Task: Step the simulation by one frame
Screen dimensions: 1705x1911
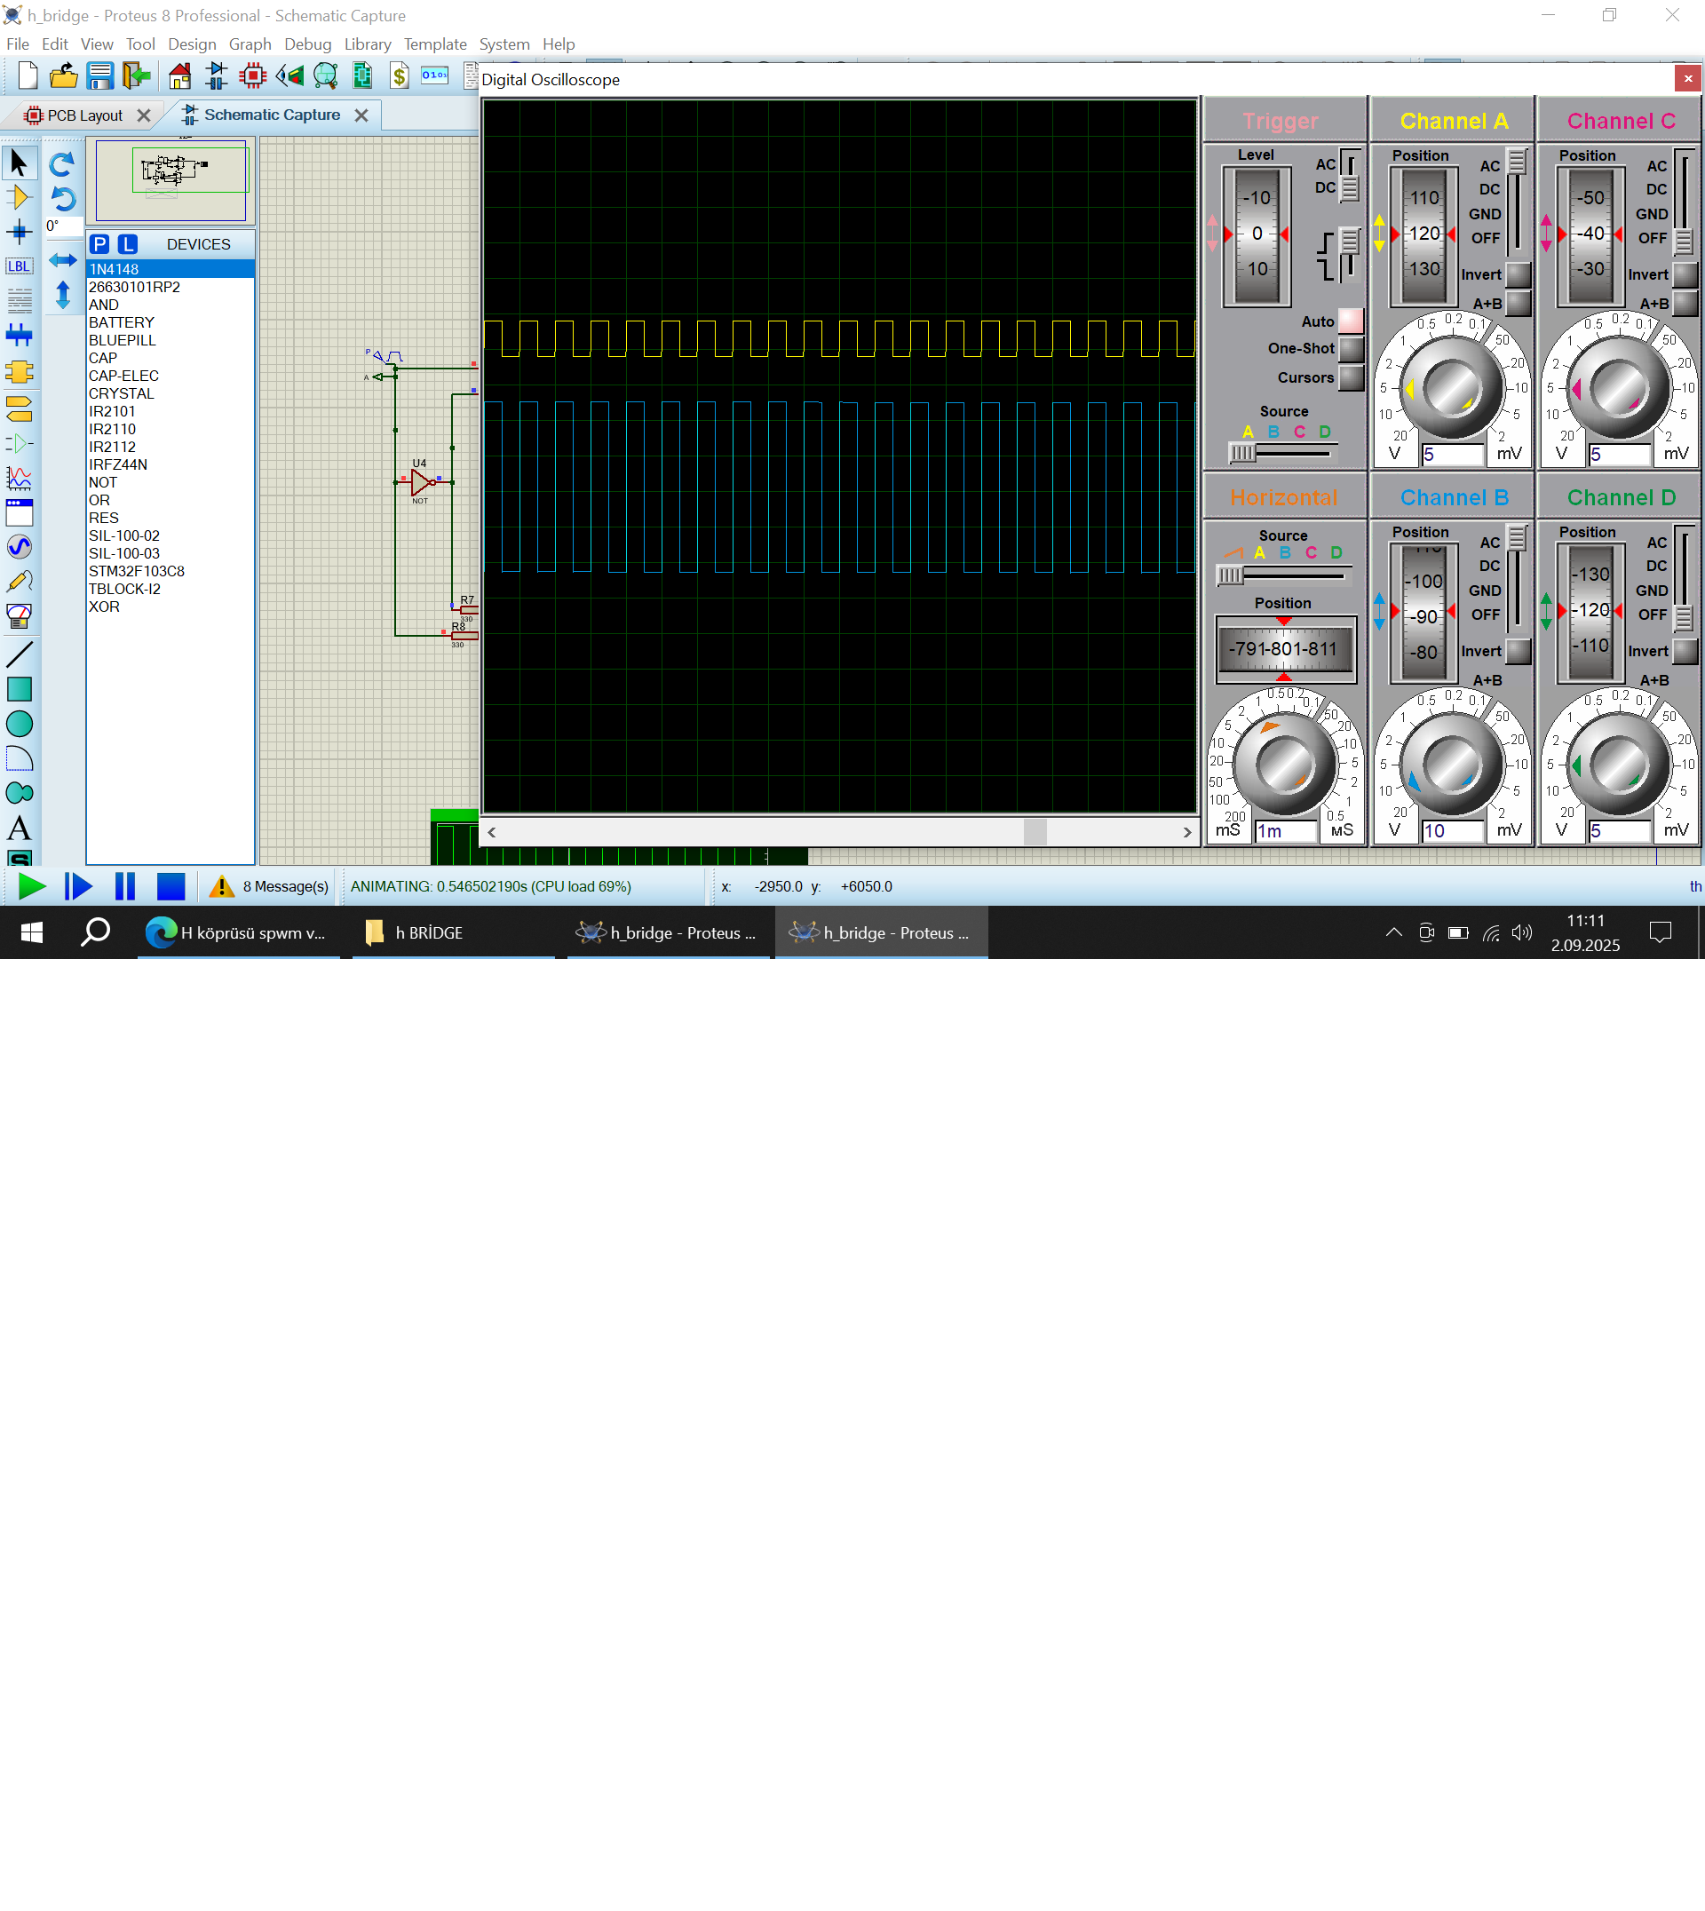Action: click(78, 886)
